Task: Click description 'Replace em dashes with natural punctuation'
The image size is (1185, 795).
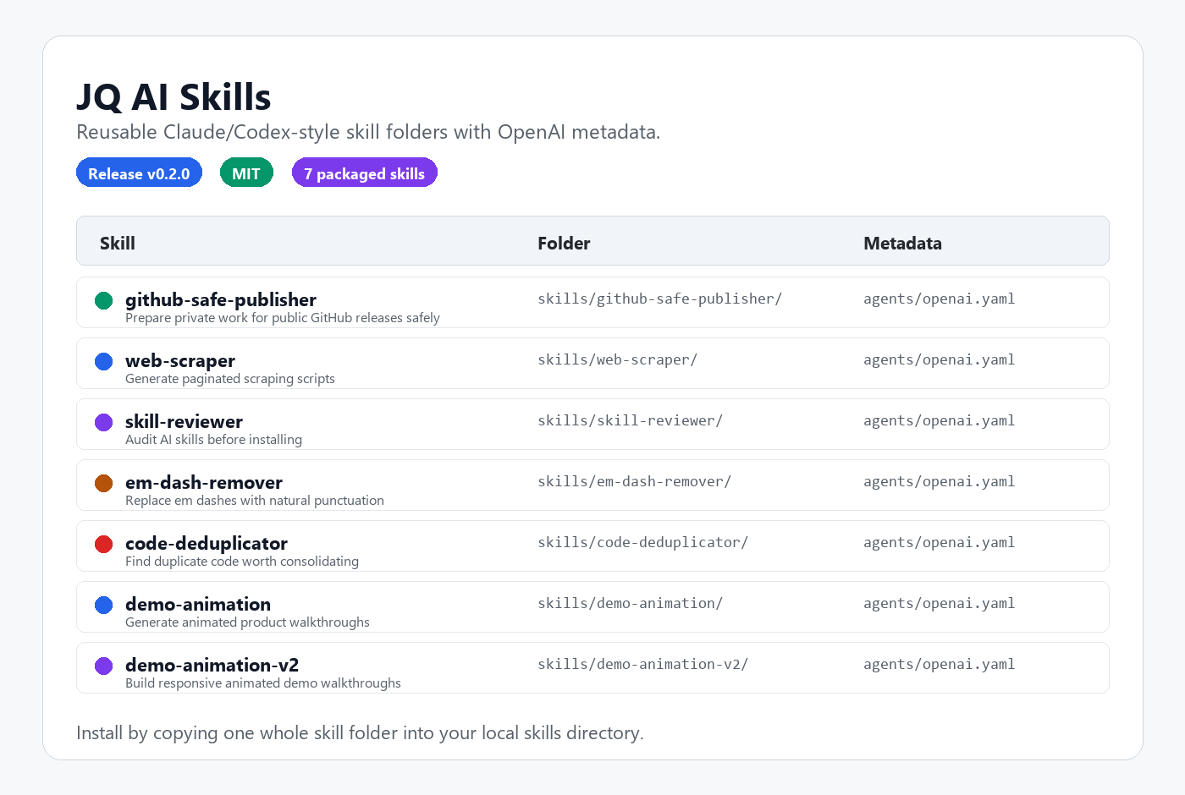Action: (x=255, y=501)
